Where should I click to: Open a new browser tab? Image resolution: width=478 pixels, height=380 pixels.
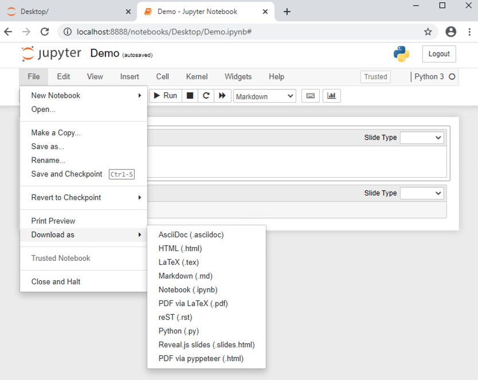(287, 11)
